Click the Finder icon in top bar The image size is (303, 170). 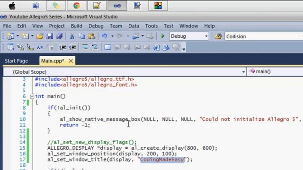pos(36,6)
